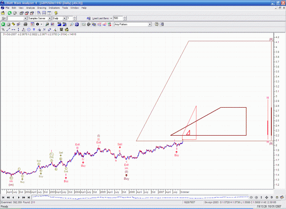This screenshot has height=209, width=286.
Task: Select the pointer arrow tool in drawing toolbar
Action: coord(3,30)
